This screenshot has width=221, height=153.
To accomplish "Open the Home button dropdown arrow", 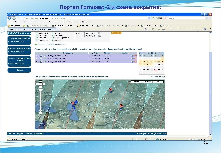I will tap(149, 29).
